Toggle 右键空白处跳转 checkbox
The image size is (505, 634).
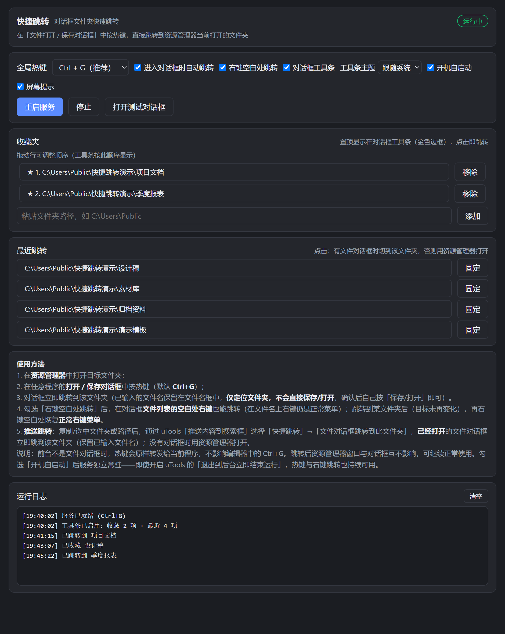[223, 68]
